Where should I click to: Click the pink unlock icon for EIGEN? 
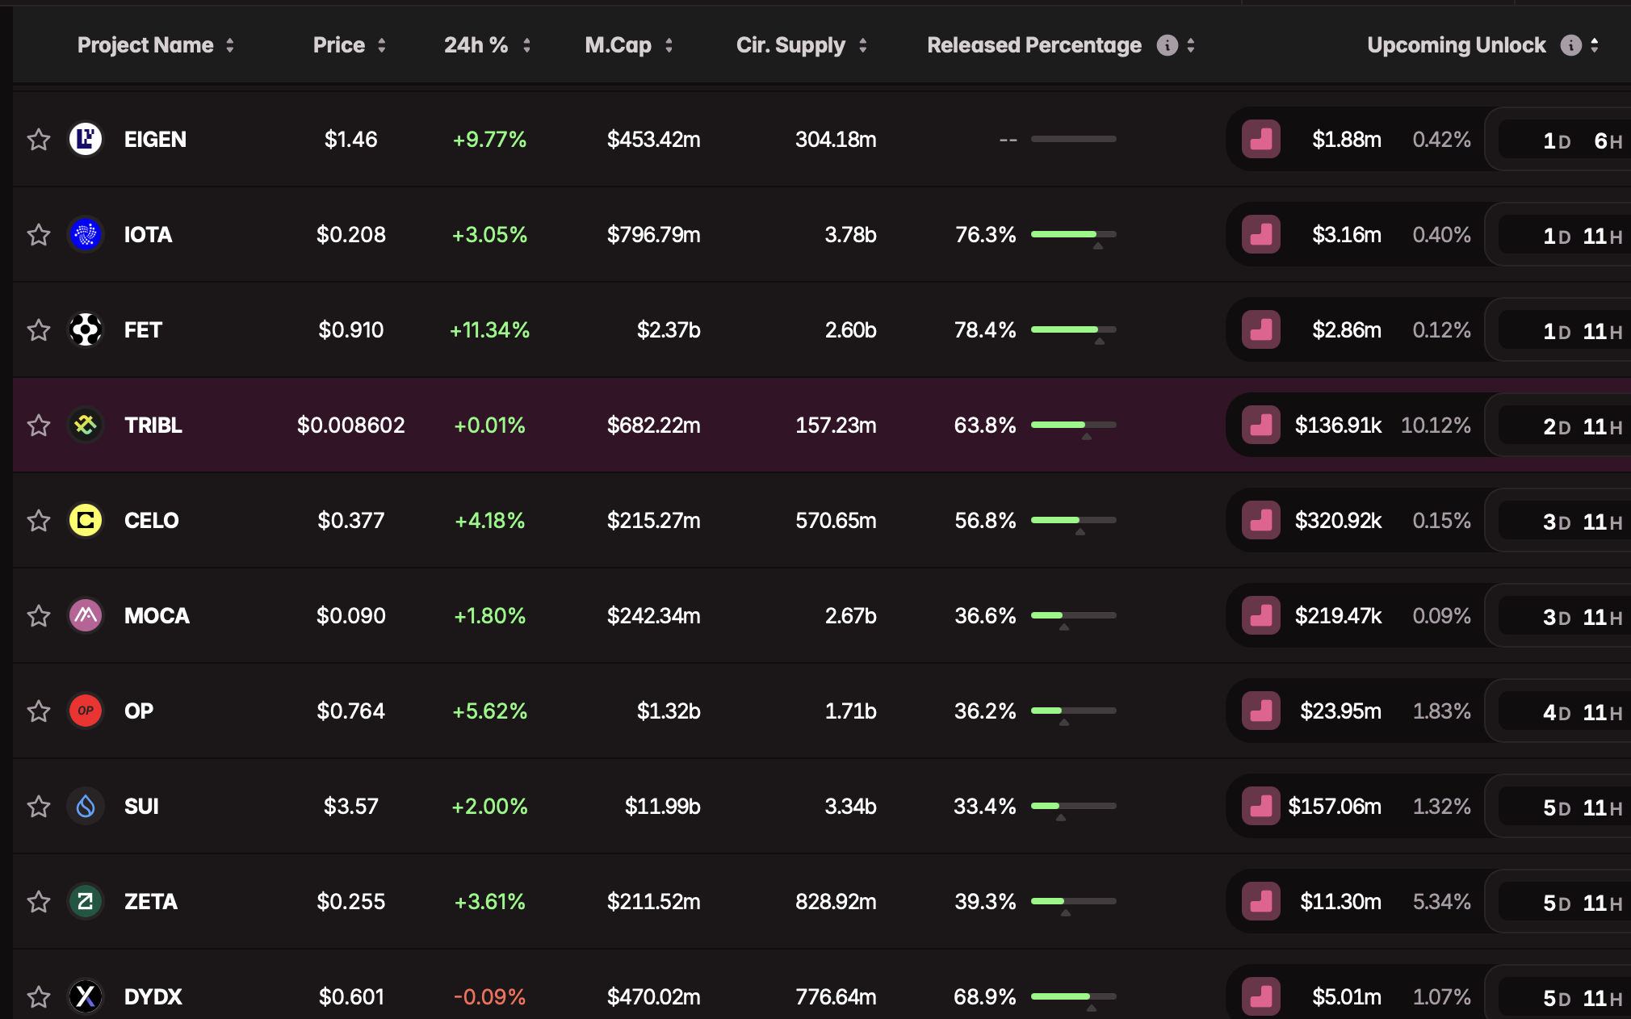pyautogui.click(x=1261, y=139)
